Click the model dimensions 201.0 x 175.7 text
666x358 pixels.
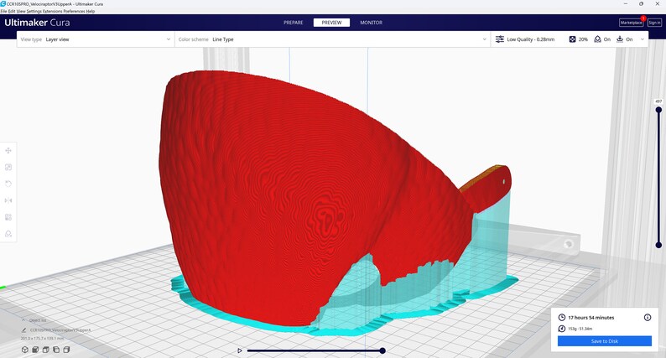click(43, 339)
